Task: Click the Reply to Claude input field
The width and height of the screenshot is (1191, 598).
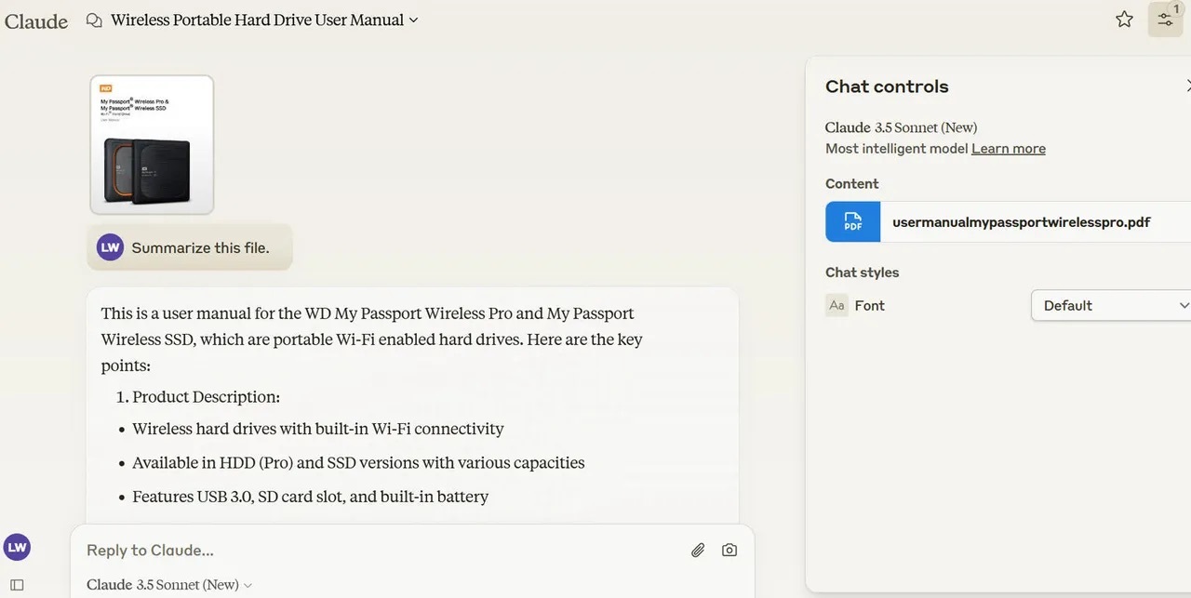Action: (x=372, y=550)
